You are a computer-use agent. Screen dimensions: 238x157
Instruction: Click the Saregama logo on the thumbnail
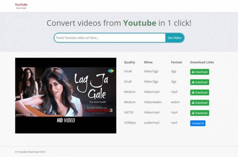click(x=111, y=71)
